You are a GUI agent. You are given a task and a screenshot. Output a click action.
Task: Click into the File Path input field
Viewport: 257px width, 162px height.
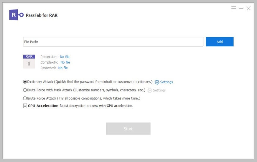pyautogui.click(x=113, y=42)
